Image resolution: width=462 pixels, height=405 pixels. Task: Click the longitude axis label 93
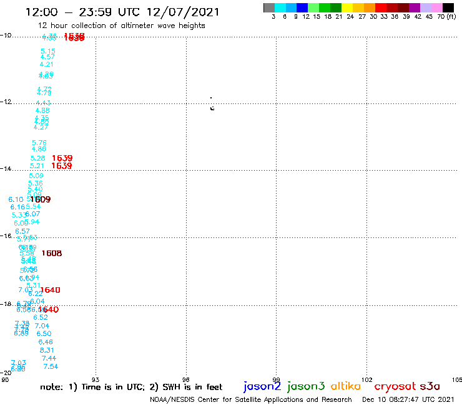pyautogui.click(x=96, y=379)
